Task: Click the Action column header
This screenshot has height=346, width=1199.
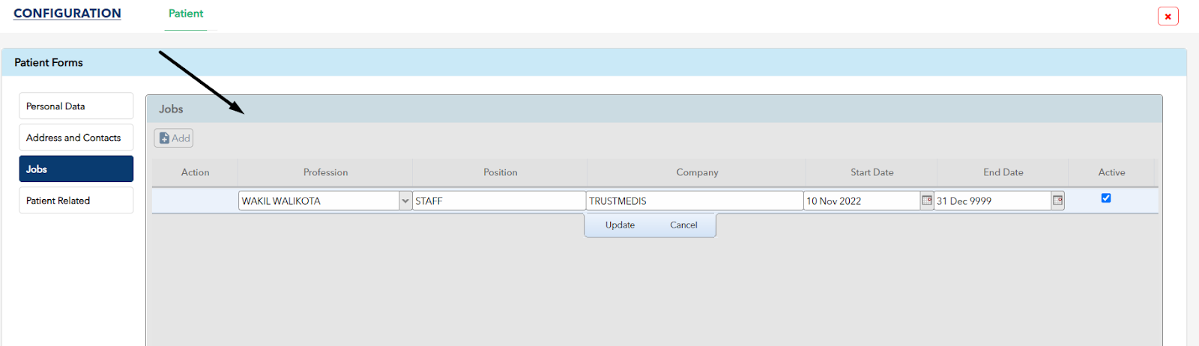Action: click(195, 172)
